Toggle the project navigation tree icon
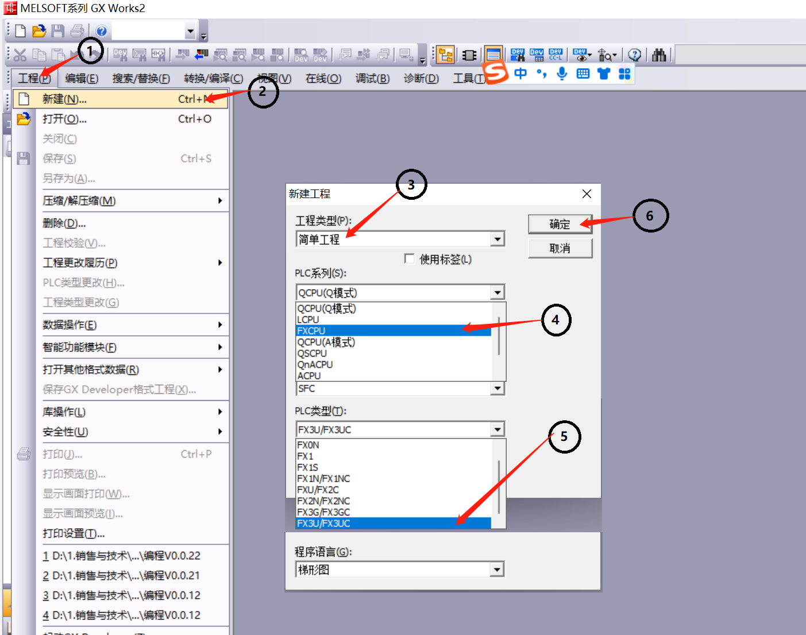This screenshot has height=635, width=806. [x=445, y=55]
